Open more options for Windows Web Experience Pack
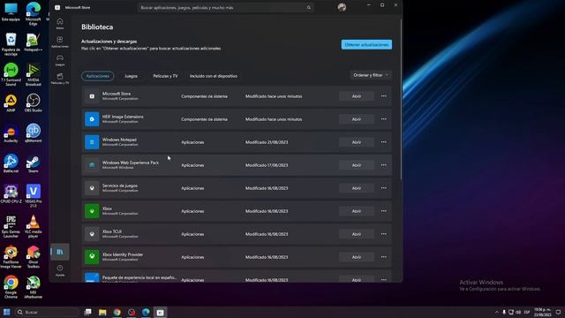 tap(384, 165)
